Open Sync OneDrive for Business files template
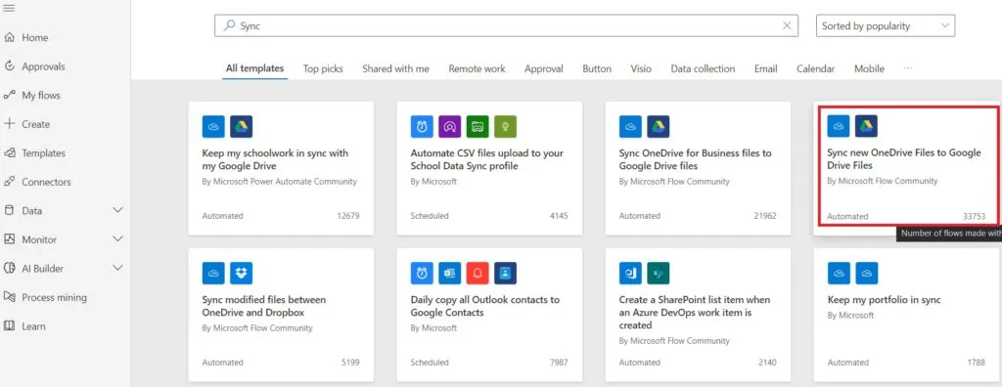 [698, 168]
